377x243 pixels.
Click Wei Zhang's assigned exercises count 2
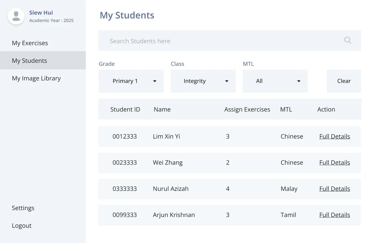point(228,162)
